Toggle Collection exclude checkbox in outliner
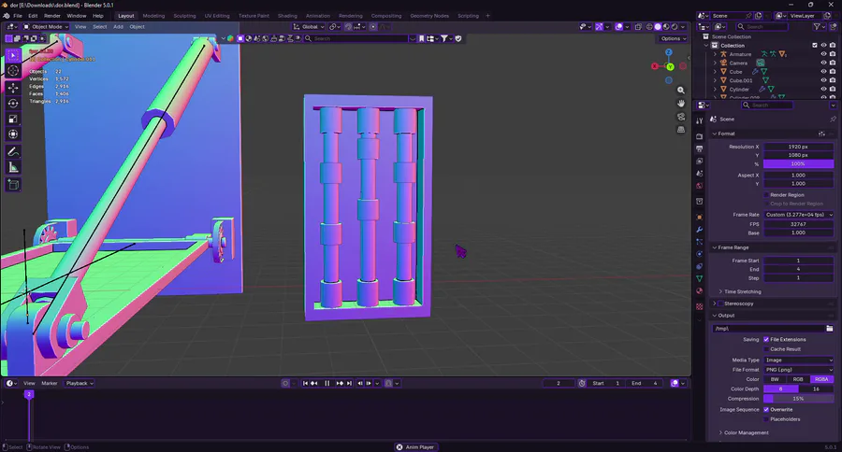Image resolution: width=842 pixels, height=452 pixels. point(815,46)
